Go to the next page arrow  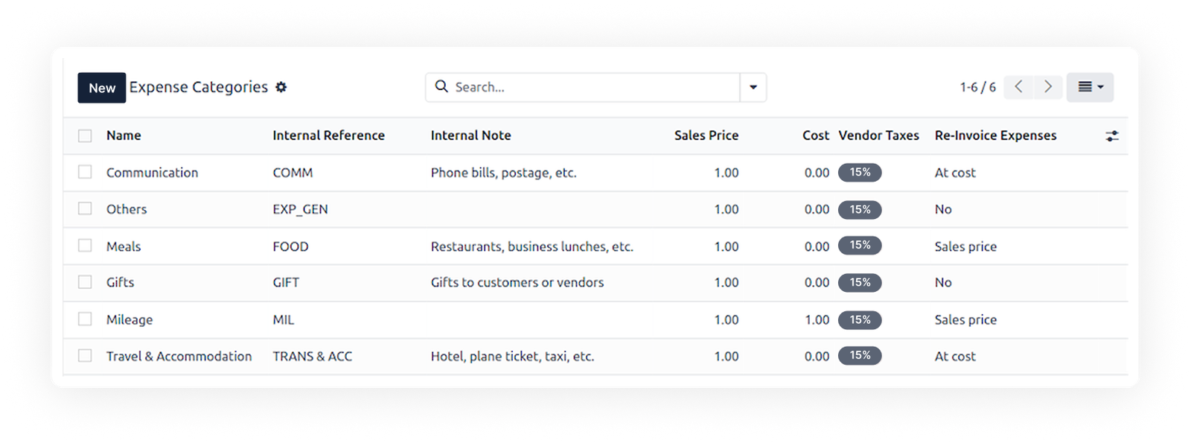click(x=1047, y=87)
